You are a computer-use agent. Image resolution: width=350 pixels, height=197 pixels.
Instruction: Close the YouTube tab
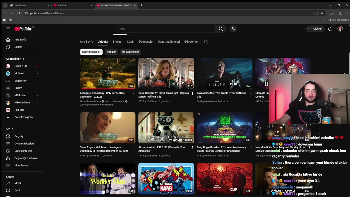click(x=92, y=5)
